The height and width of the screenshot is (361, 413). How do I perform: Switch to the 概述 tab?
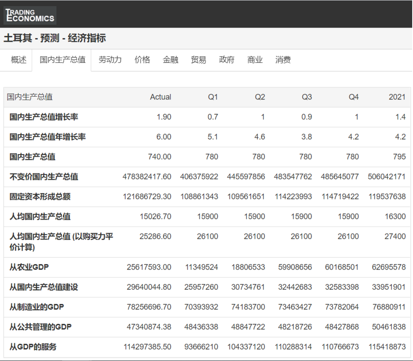(19, 60)
